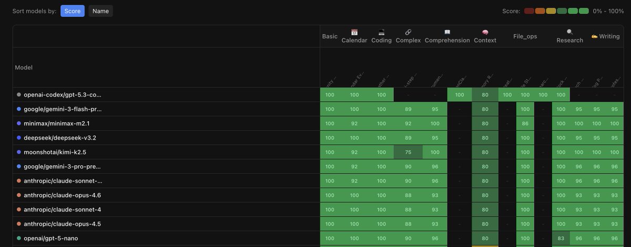Click the 80 Context score in deepseek-v3.2 row

tap(485, 138)
